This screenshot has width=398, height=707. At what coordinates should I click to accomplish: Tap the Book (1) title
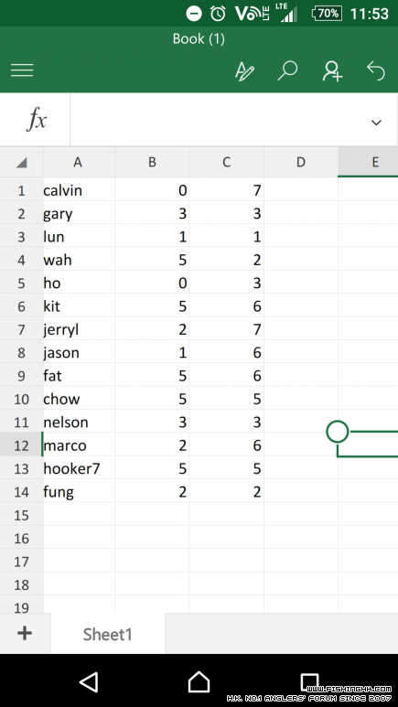(x=199, y=38)
